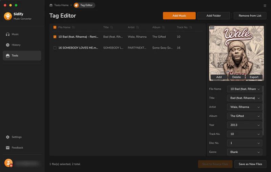Image resolution: width=271 pixels, height=172 pixels.
Task: Export the album artwork
Action: click(254, 77)
